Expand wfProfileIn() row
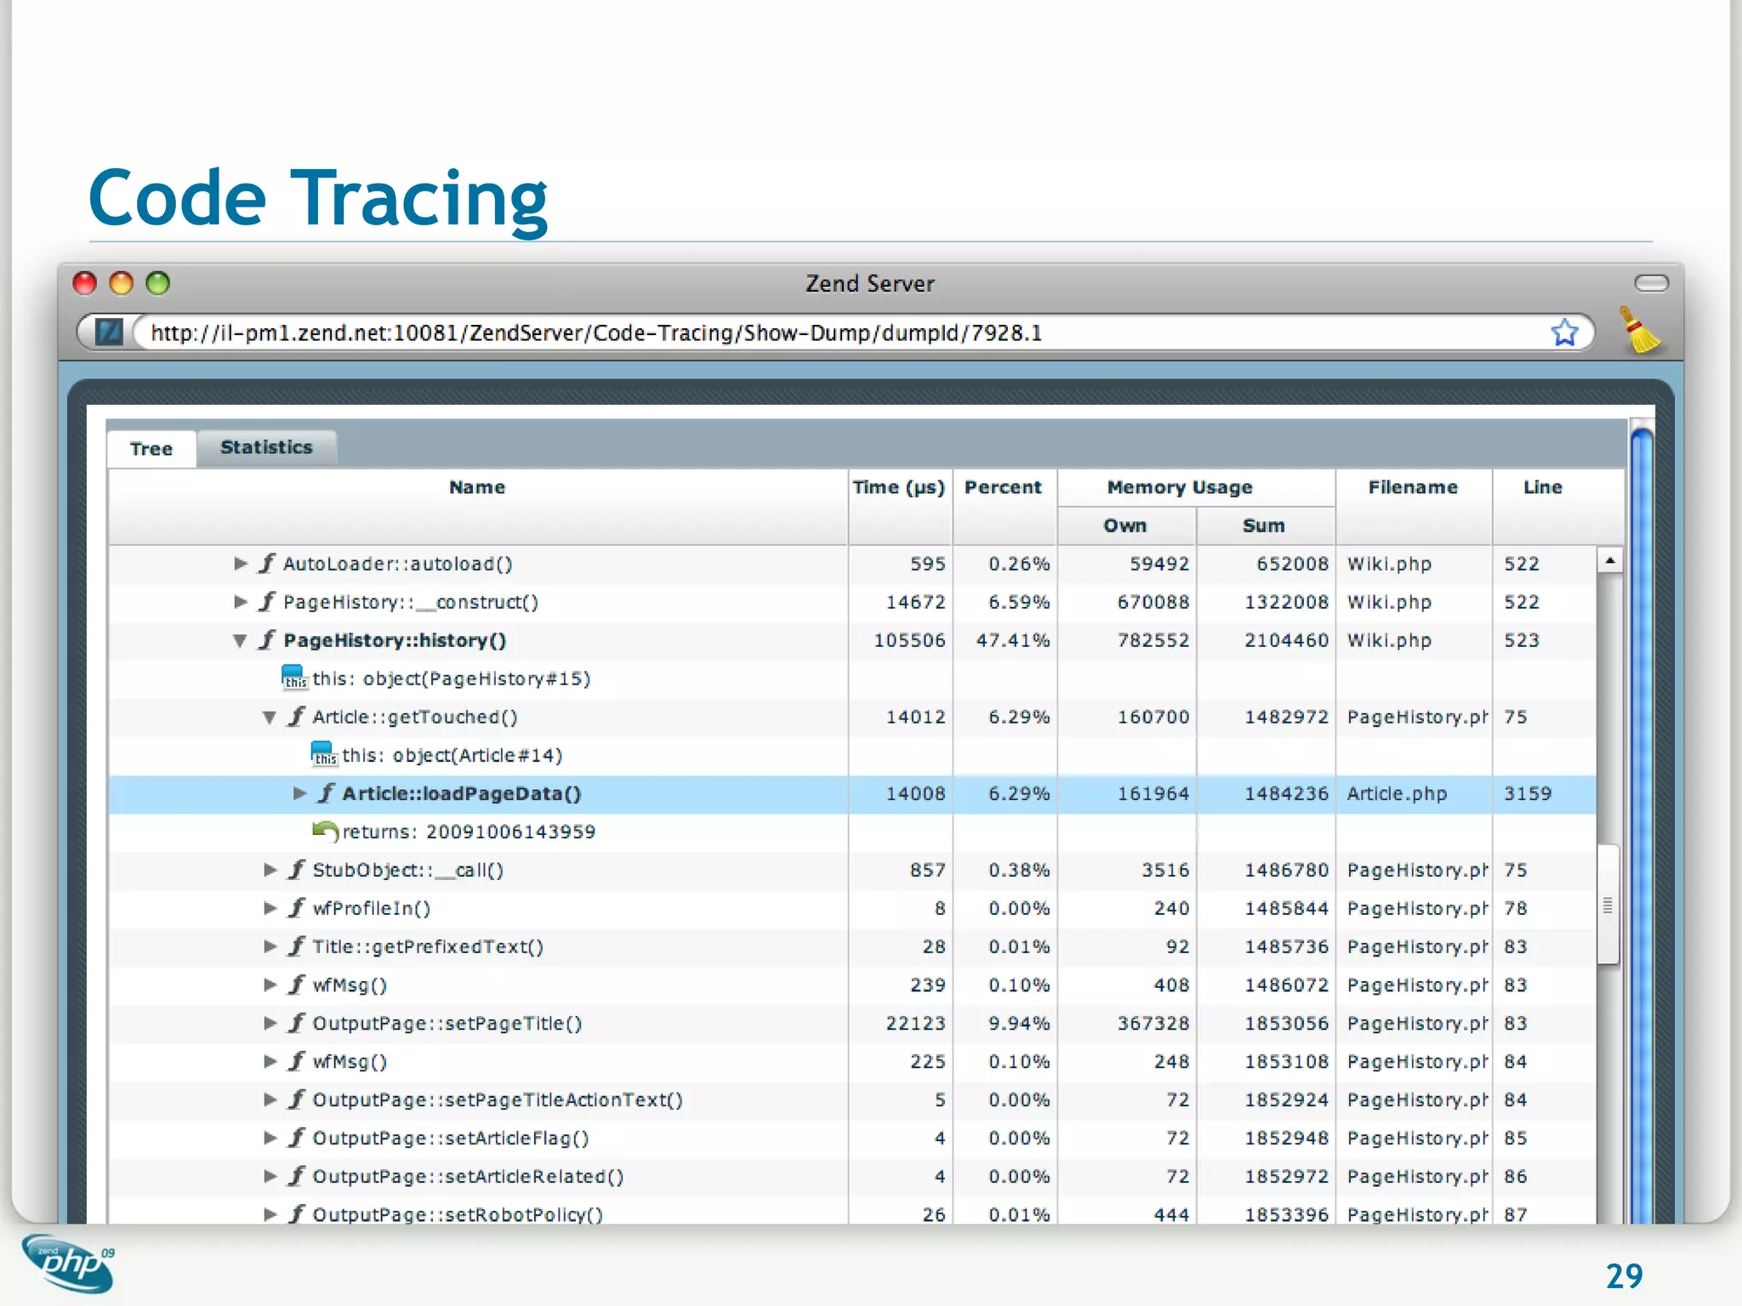This screenshot has height=1306, width=1742. (x=270, y=907)
